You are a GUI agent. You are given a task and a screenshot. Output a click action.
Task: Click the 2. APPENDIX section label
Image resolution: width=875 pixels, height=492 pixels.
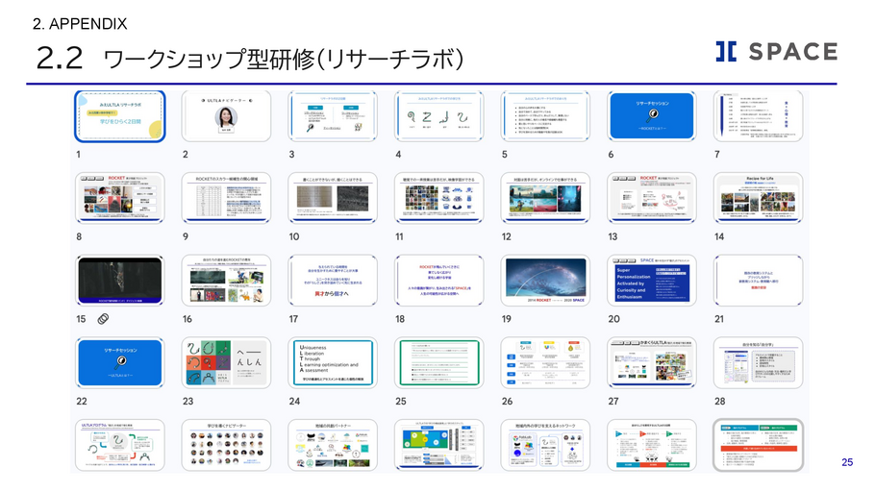(x=80, y=23)
